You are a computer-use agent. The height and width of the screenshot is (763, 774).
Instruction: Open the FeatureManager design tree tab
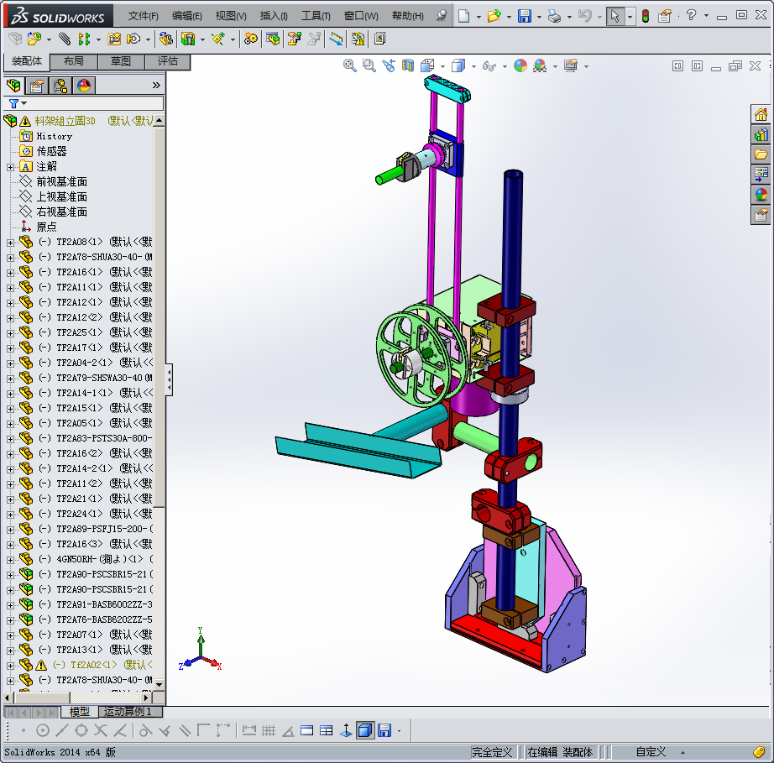13,86
